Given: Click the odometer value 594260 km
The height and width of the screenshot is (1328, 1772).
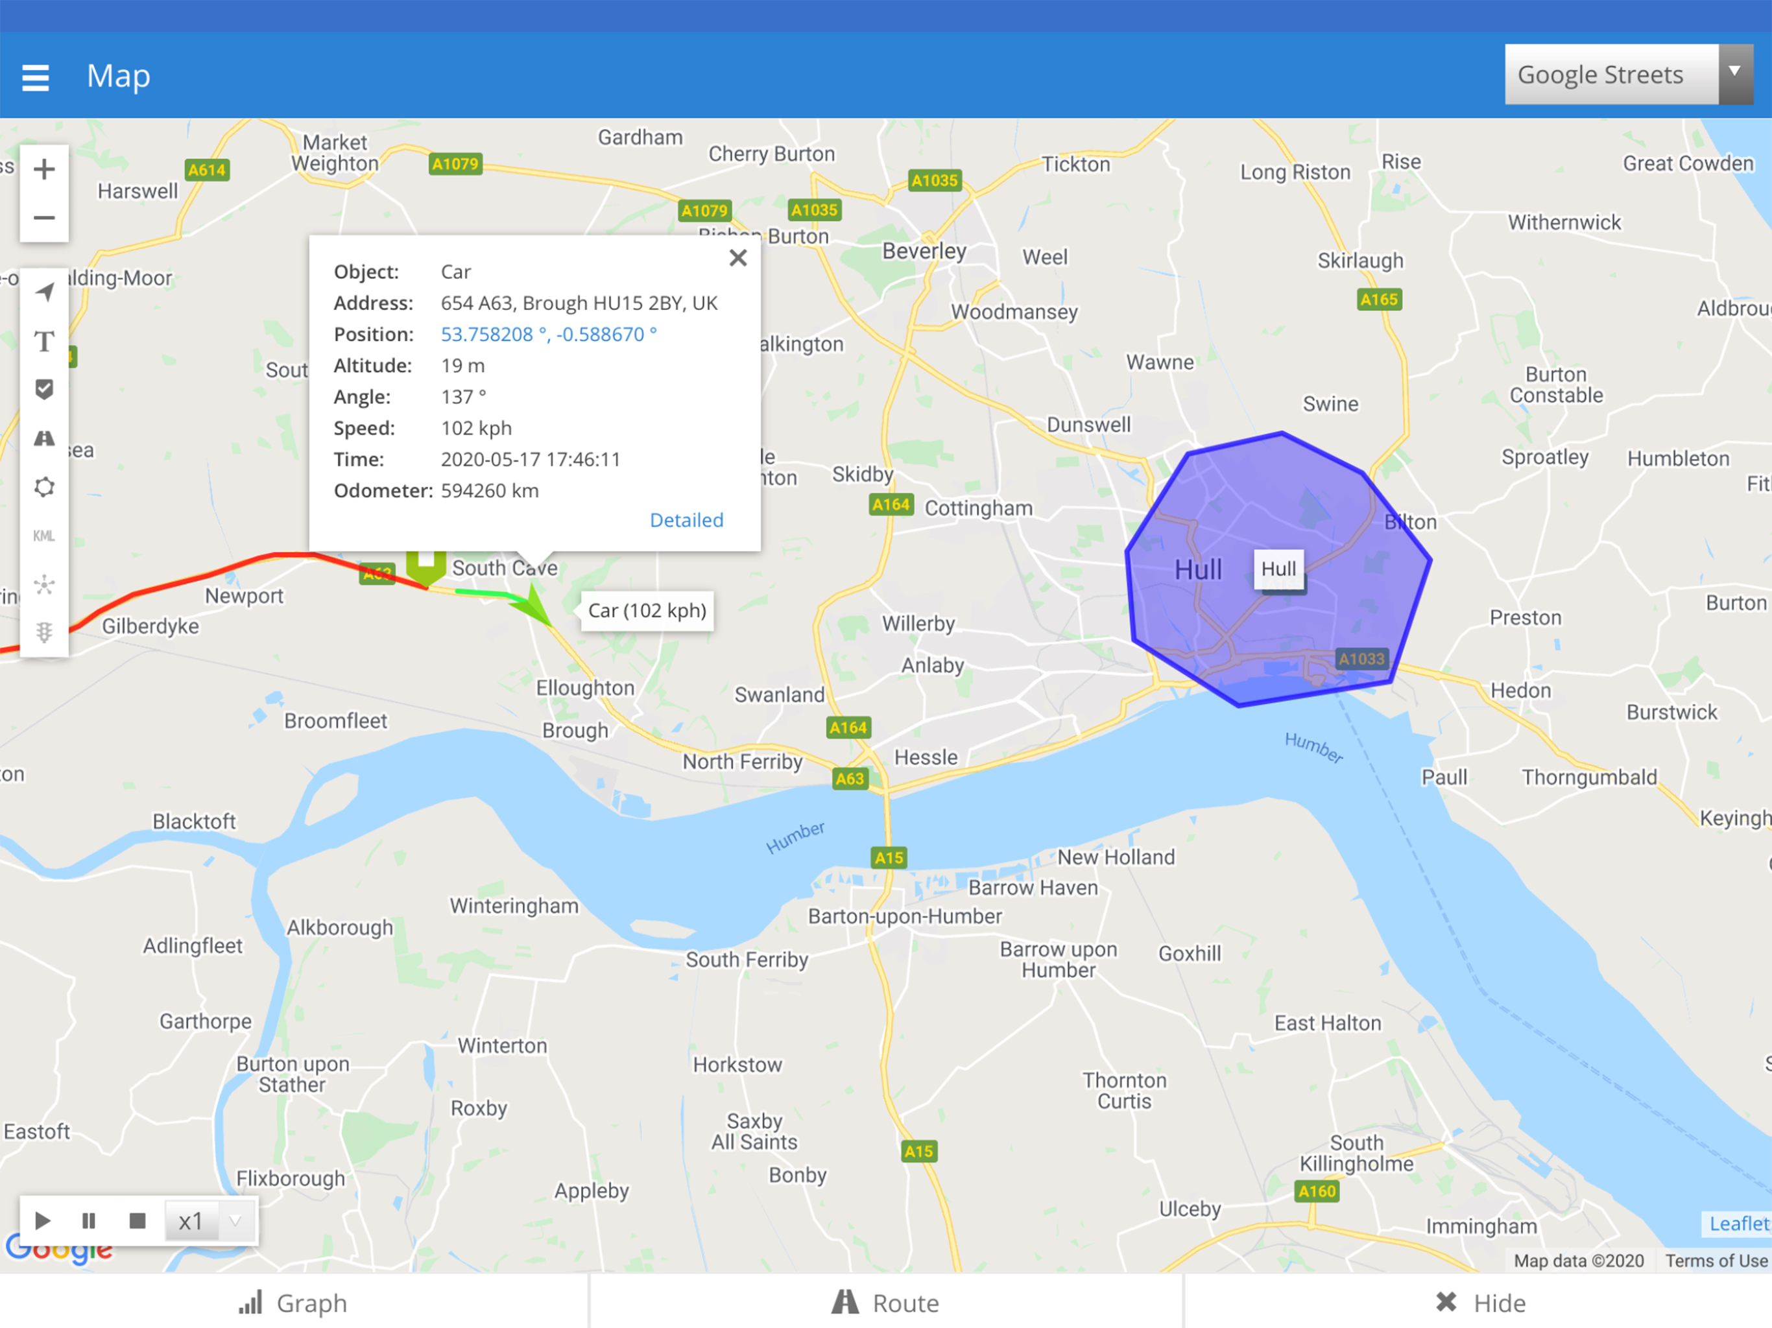Looking at the screenshot, I should click(x=490, y=490).
